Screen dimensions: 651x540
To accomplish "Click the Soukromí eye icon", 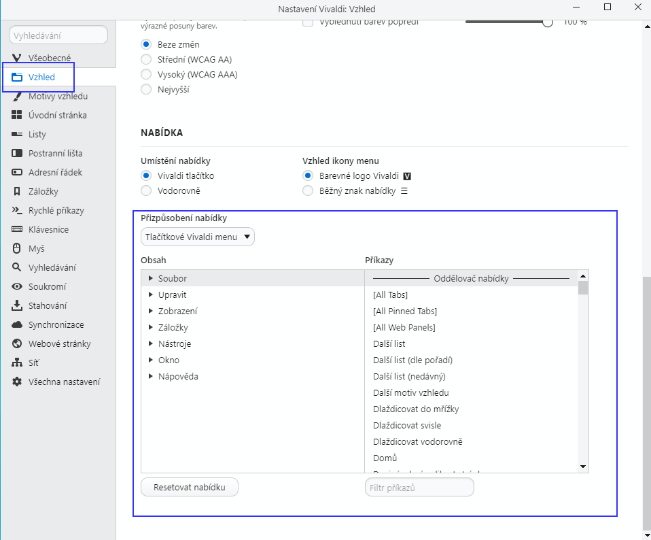I will pos(16,286).
